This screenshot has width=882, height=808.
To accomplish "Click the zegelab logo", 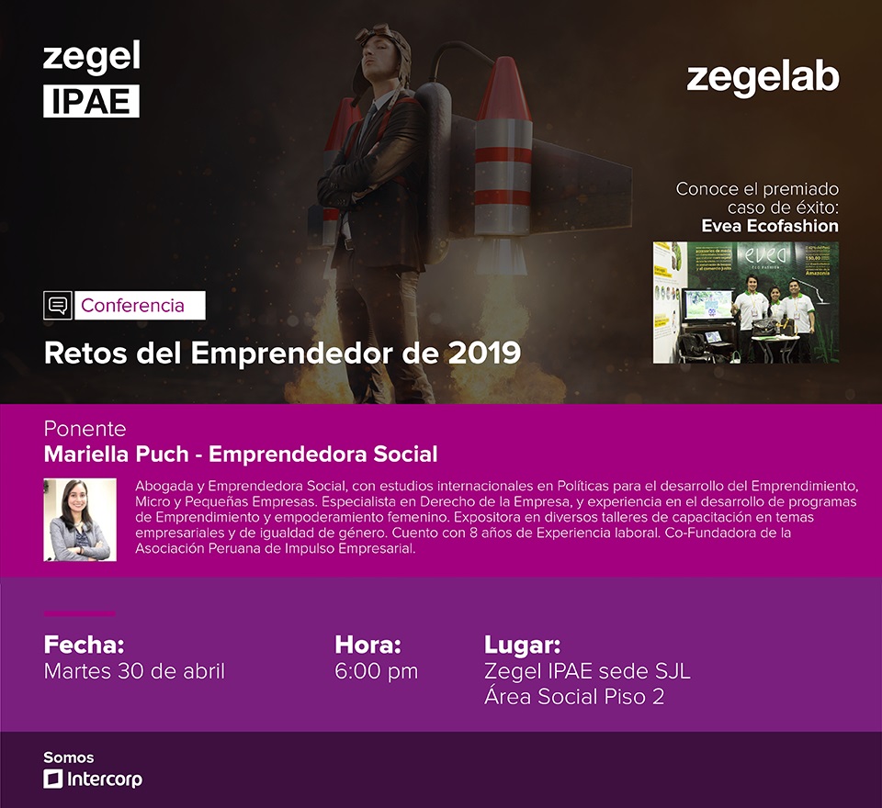I will pos(763,78).
